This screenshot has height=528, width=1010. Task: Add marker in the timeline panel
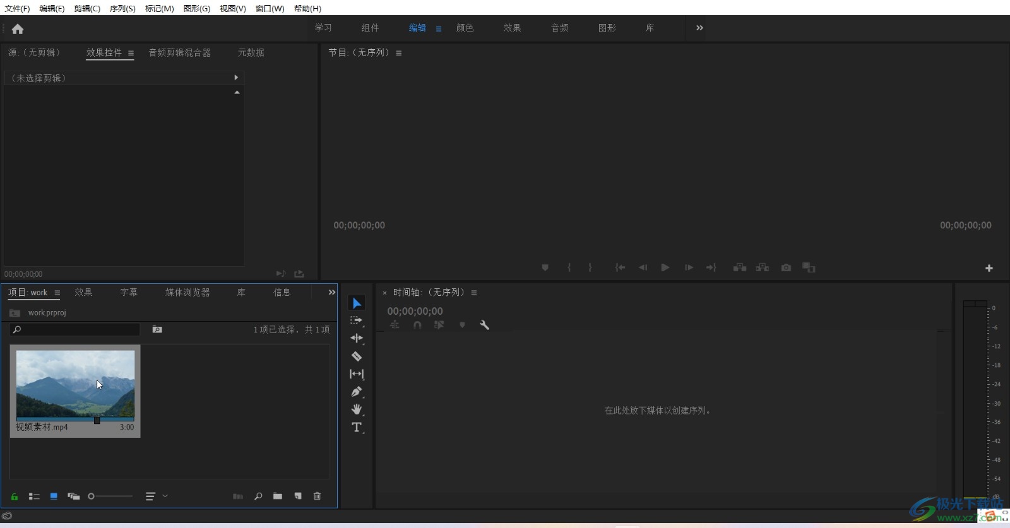[462, 325]
